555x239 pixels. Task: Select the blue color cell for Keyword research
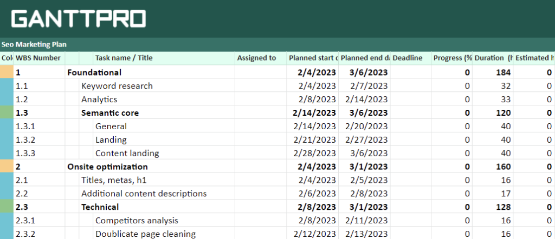[7, 86]
